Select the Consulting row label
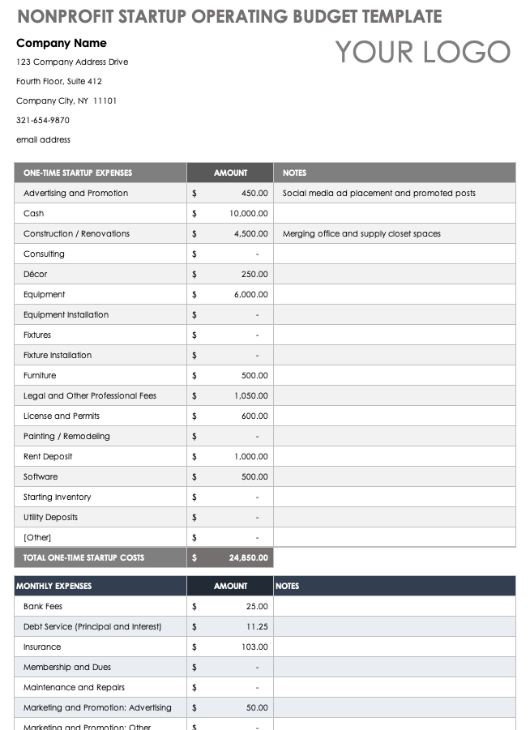 [44, 254]
